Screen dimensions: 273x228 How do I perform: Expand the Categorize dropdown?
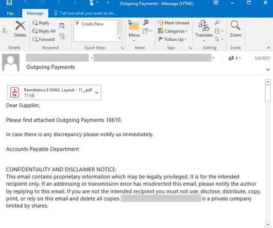173,31
